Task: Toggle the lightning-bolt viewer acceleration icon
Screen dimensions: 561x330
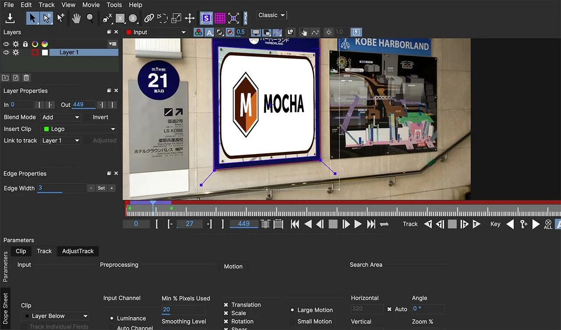Action: [x=356, y=32]
